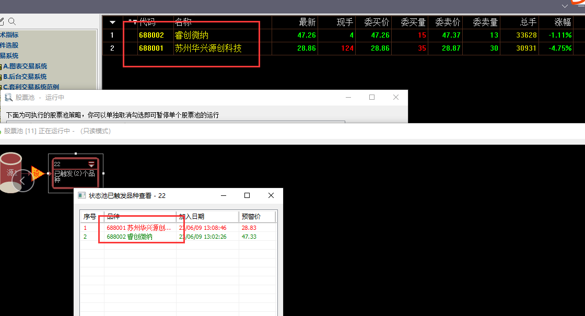Click the 序号 column header
Image resolution: width=585 pixels, height=316 pixels.
click(89, 217)
